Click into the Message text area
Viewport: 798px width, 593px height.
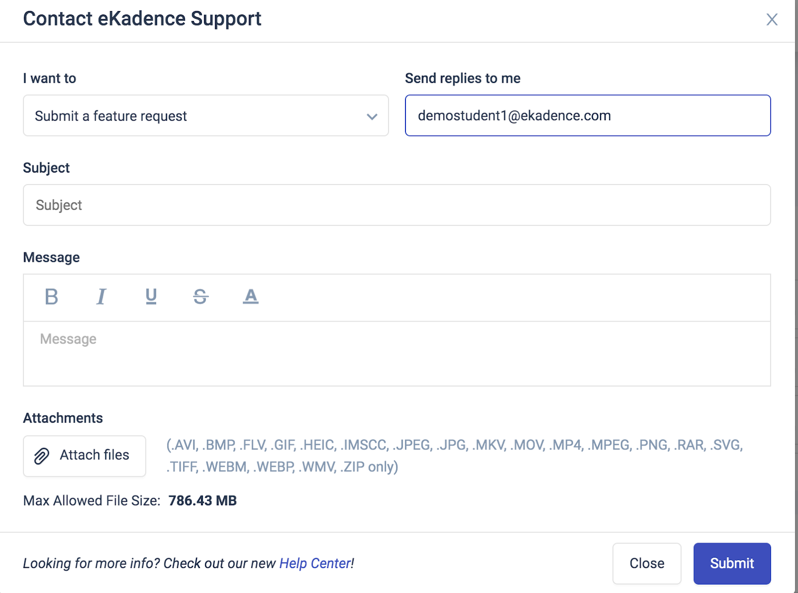(x=397, y=354)
